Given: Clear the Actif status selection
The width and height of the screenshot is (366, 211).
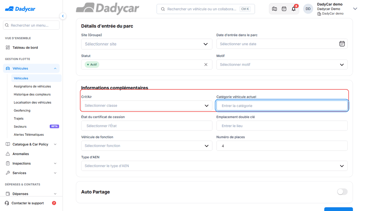Looking at the screenshot, I should [x=206, y=65].
